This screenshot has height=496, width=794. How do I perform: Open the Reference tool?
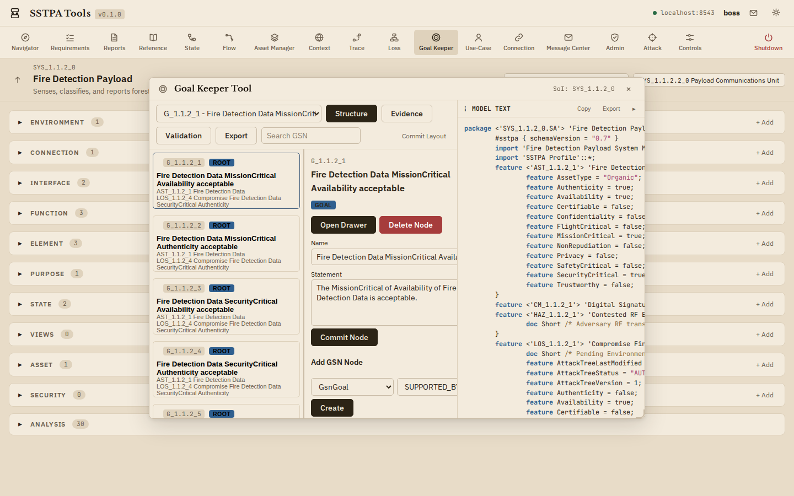(x=153, y=42)
